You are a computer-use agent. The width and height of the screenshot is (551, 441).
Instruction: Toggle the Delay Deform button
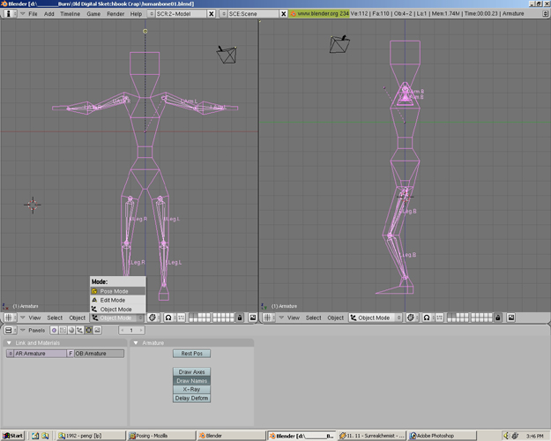(191, 398)
